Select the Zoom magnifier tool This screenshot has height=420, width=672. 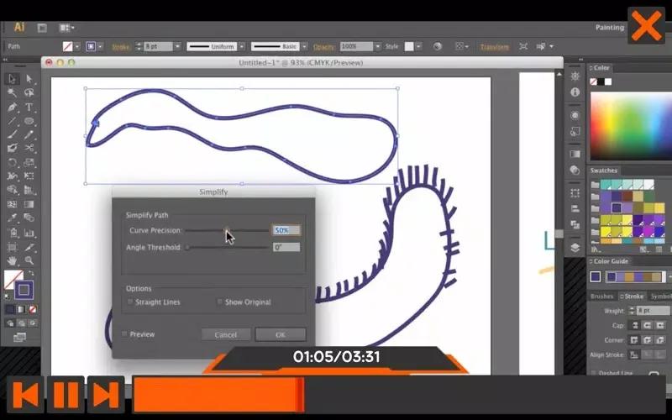[x=29, y=260]
